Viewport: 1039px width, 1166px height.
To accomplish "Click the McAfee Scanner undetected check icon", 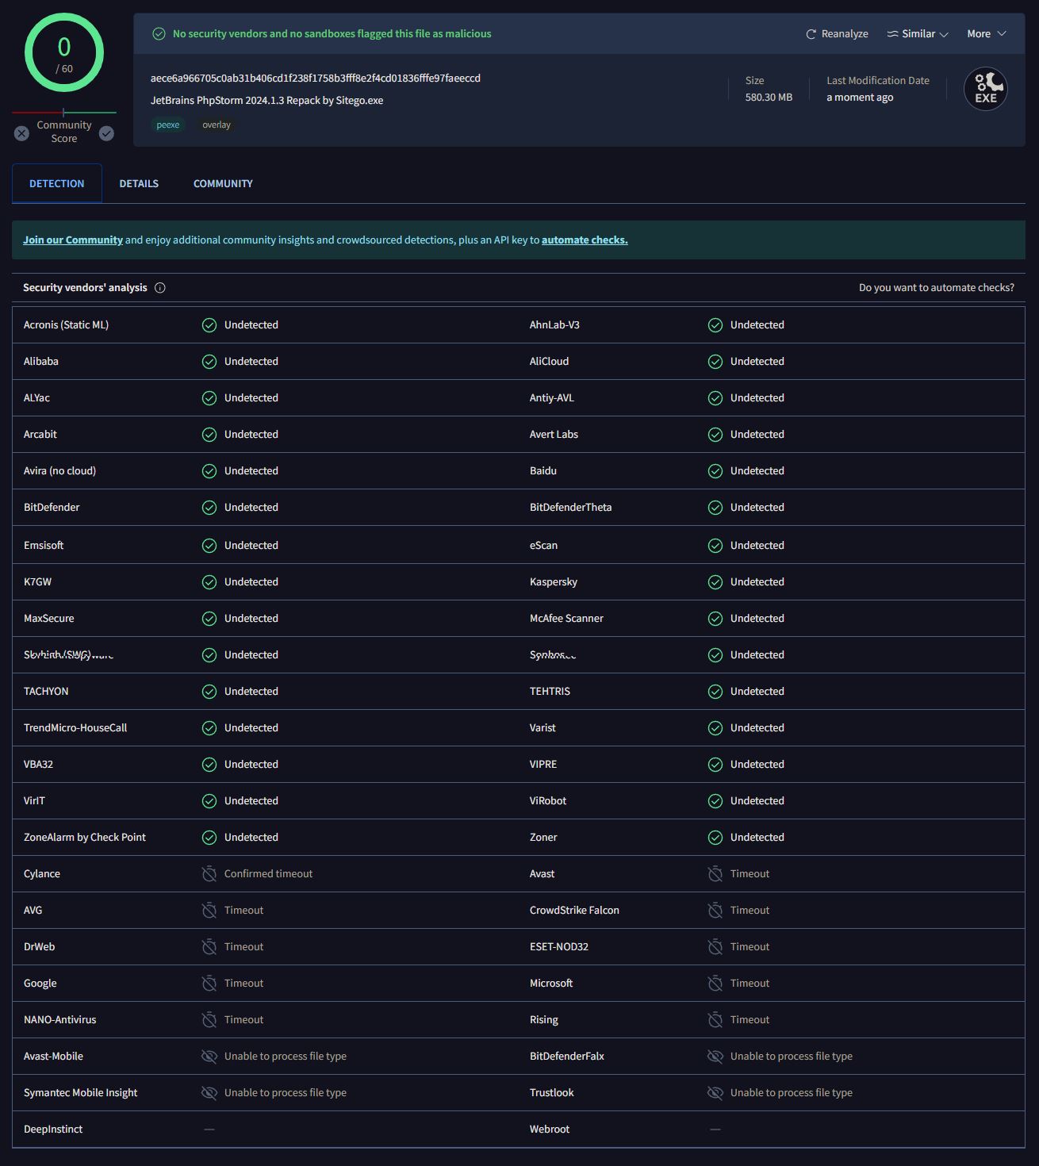I will [x=715, y=619].
